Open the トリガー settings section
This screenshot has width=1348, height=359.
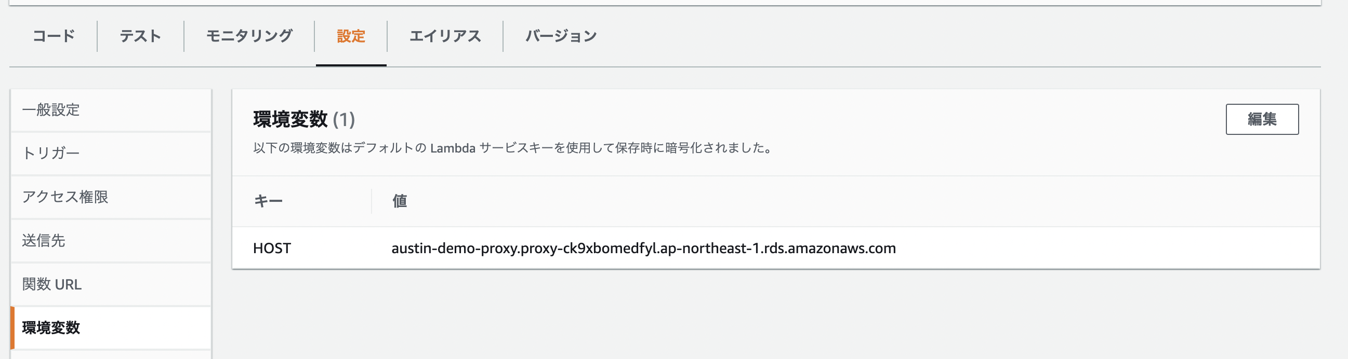[51, 153]
